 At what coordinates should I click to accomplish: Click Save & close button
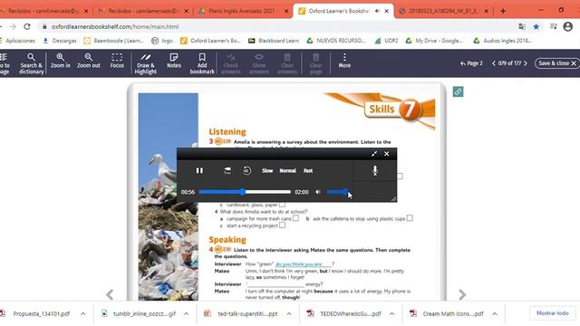pyautogui.click(x=556, y=63)
